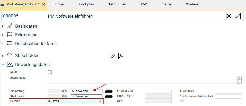Click the Begründung text field
The height and width of the screenshot is (106, 246).
142,80
